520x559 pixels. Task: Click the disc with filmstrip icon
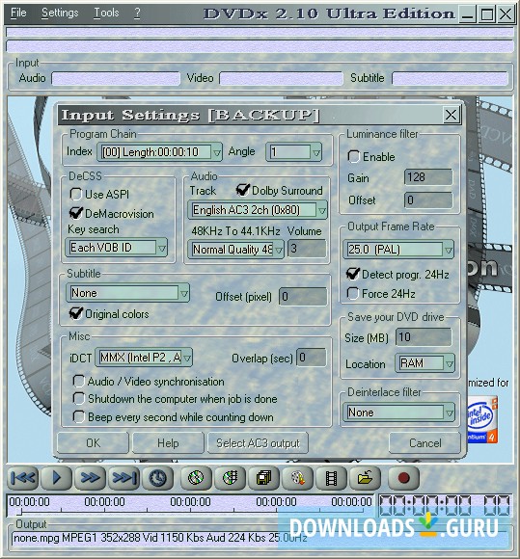230,478
